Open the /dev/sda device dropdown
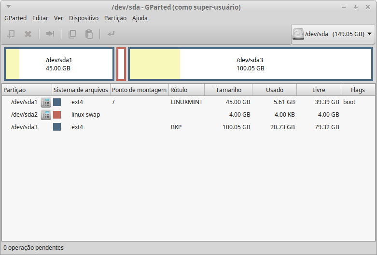 coord(333,34)
